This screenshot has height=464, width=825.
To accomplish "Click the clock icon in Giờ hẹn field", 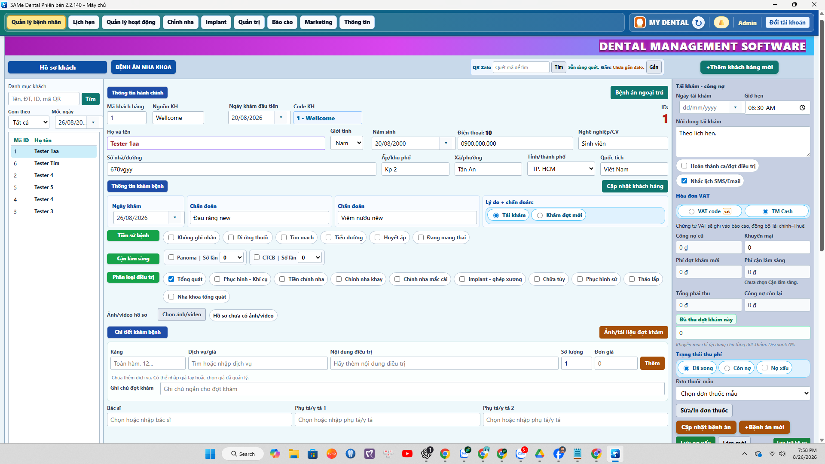I will click(x=802, y=108).
